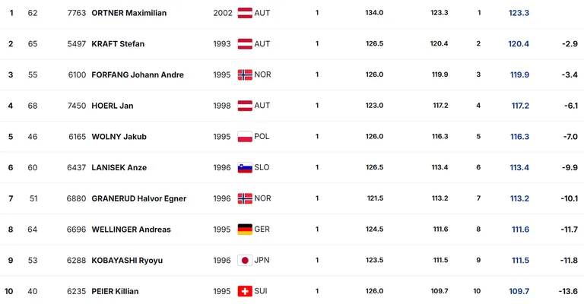Click FIS code 7450 in HOERL row
The width and height of the screenshot is (584, 304).
(77, 106)
